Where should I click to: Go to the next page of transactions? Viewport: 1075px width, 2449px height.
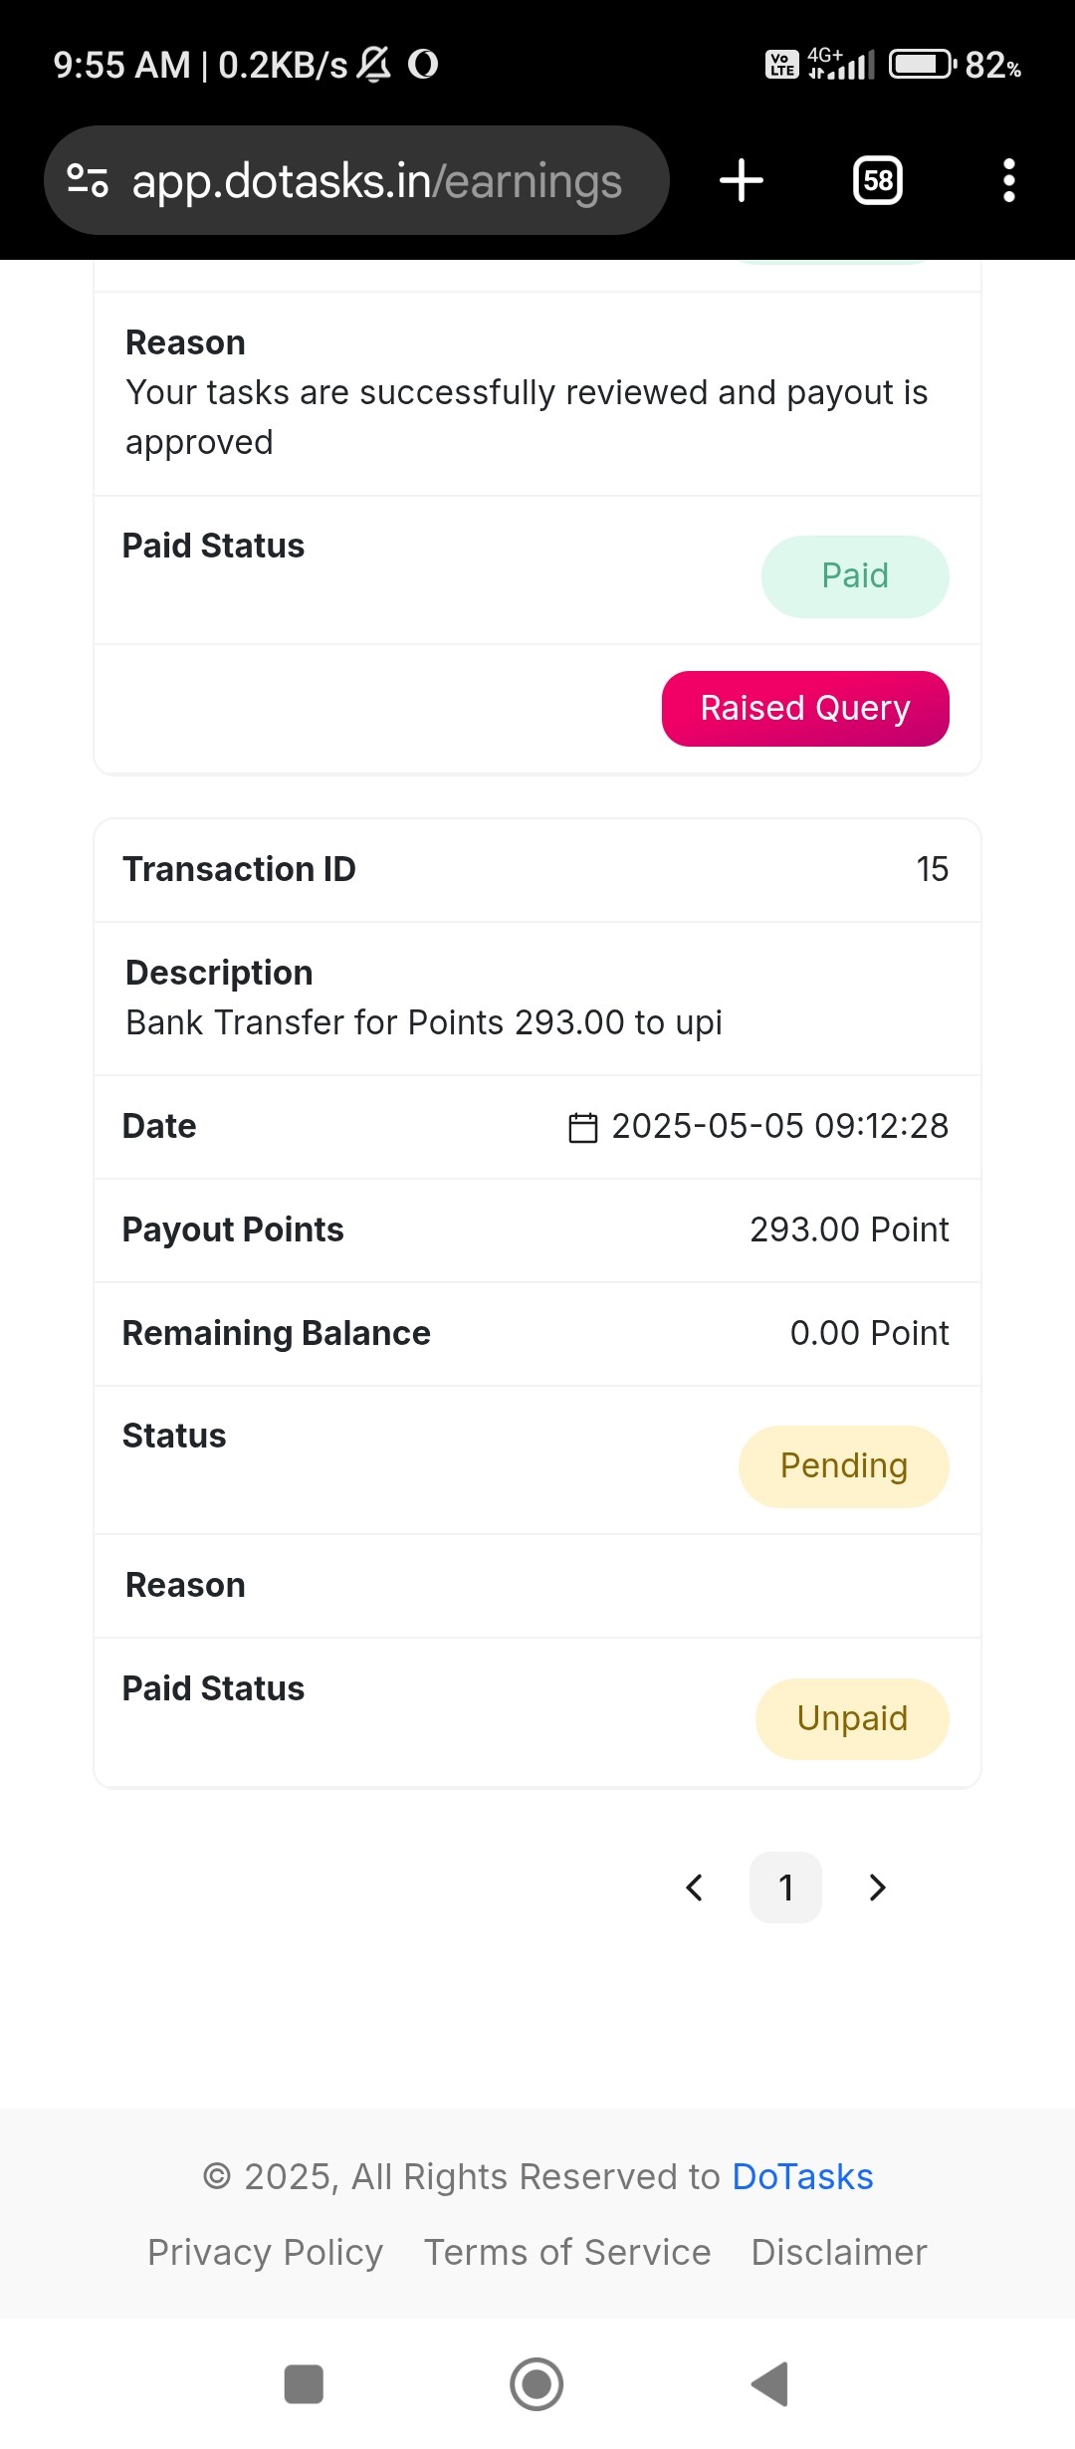tap(877, 1888)
